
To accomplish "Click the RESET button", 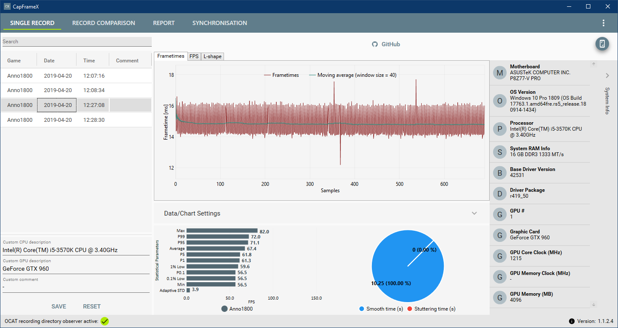I will (x=92, y=306).
